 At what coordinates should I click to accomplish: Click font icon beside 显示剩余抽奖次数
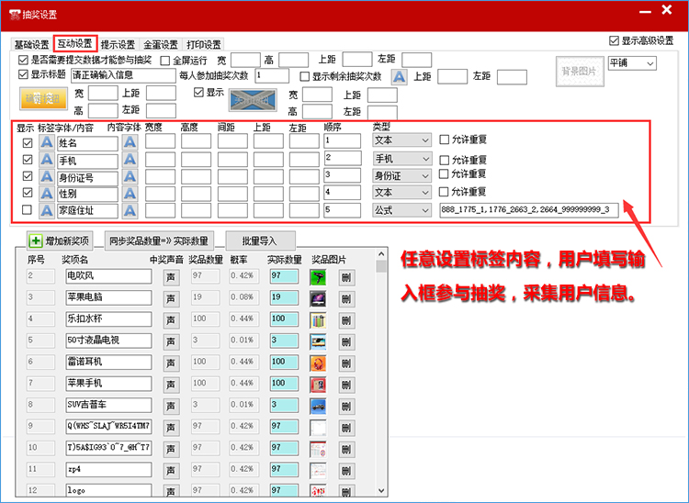point(400,76)
